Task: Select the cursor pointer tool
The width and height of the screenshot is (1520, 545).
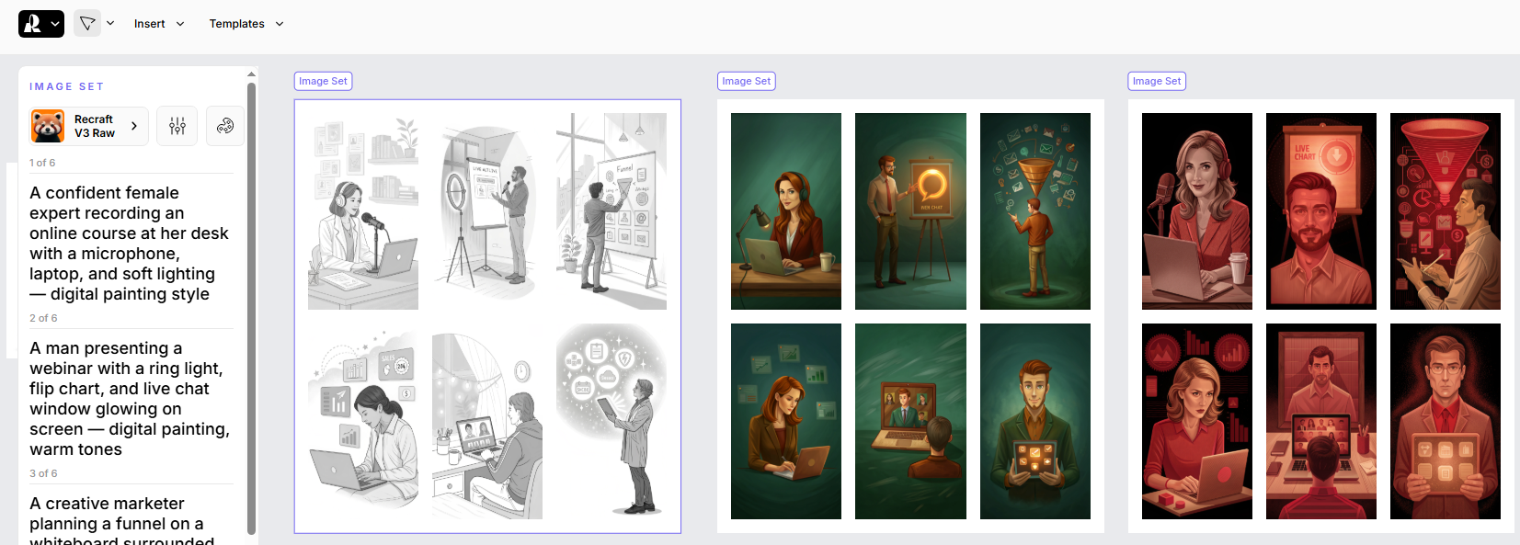Action: click(87, 24)
